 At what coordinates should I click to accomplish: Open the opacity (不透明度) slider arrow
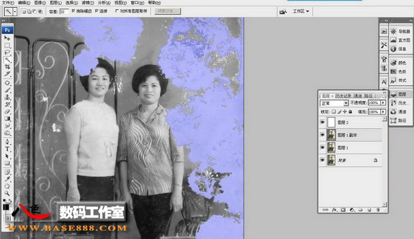383,103
